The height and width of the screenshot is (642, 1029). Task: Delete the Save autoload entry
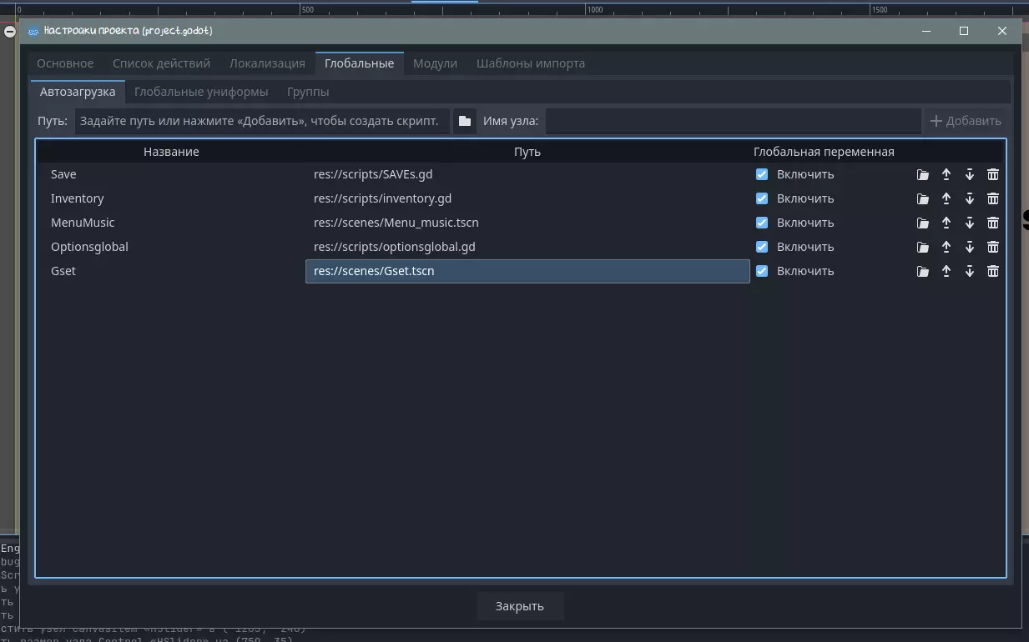point(992,174)
